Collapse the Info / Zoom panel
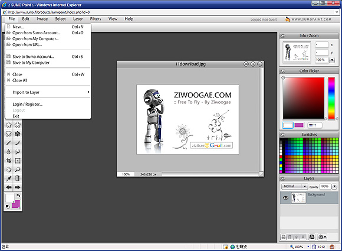Image resolution: width=342 pixels, height=251 pixels. point(282,35)
